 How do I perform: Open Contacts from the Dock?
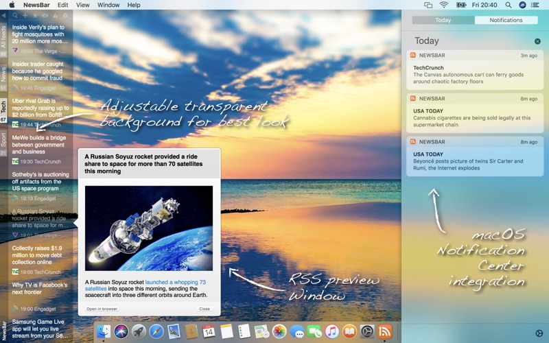pyautogui.click(x=191, y=331)
